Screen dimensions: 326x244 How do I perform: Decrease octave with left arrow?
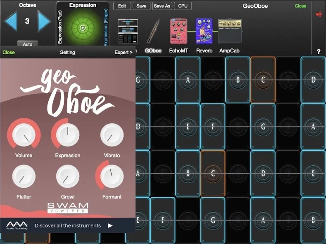[x=10, y=21]
